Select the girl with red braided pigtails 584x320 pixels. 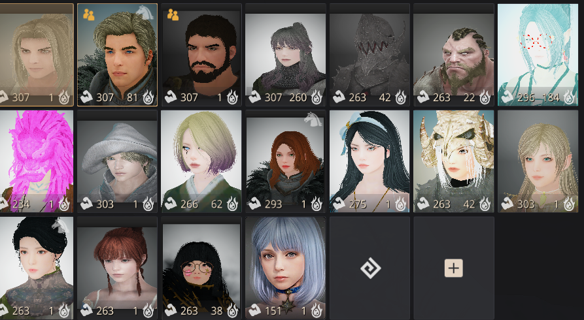tap(117, 268)
